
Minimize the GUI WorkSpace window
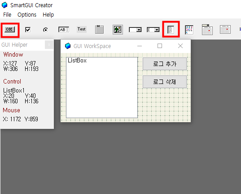[x=140, y=46]
